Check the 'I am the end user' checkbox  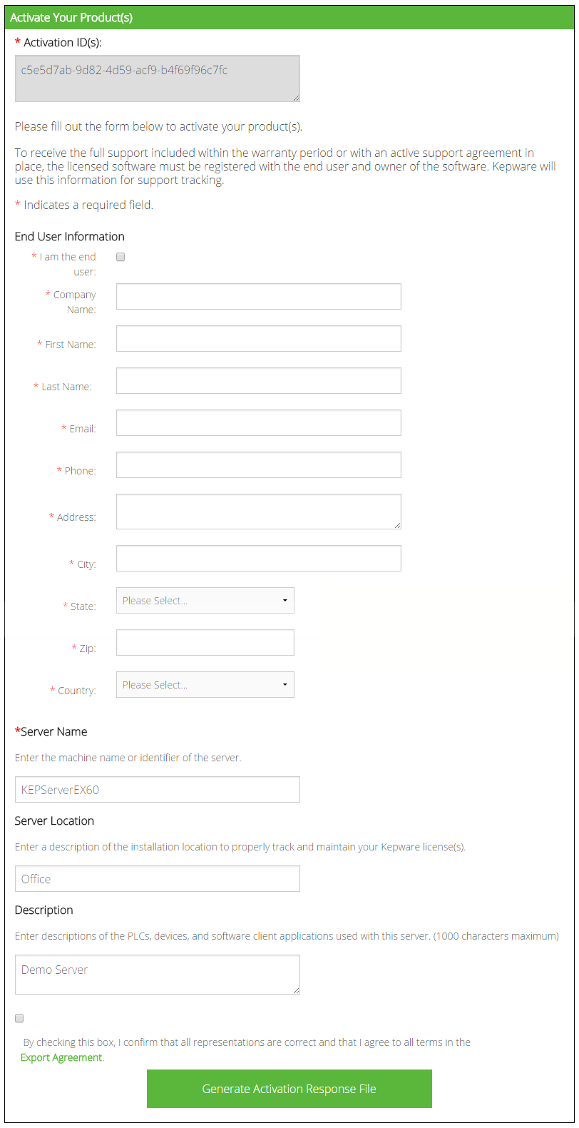click(121, 257)
